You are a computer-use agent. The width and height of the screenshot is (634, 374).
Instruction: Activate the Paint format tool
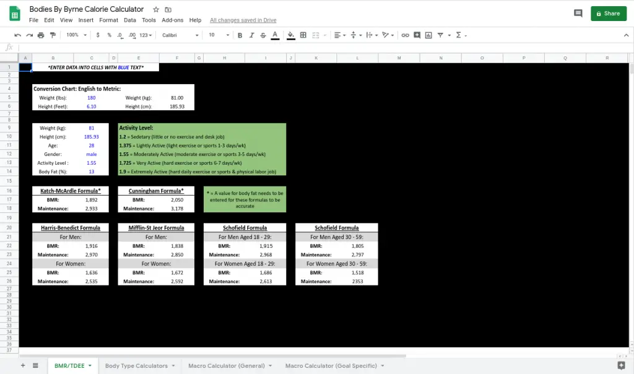point(53,35)
